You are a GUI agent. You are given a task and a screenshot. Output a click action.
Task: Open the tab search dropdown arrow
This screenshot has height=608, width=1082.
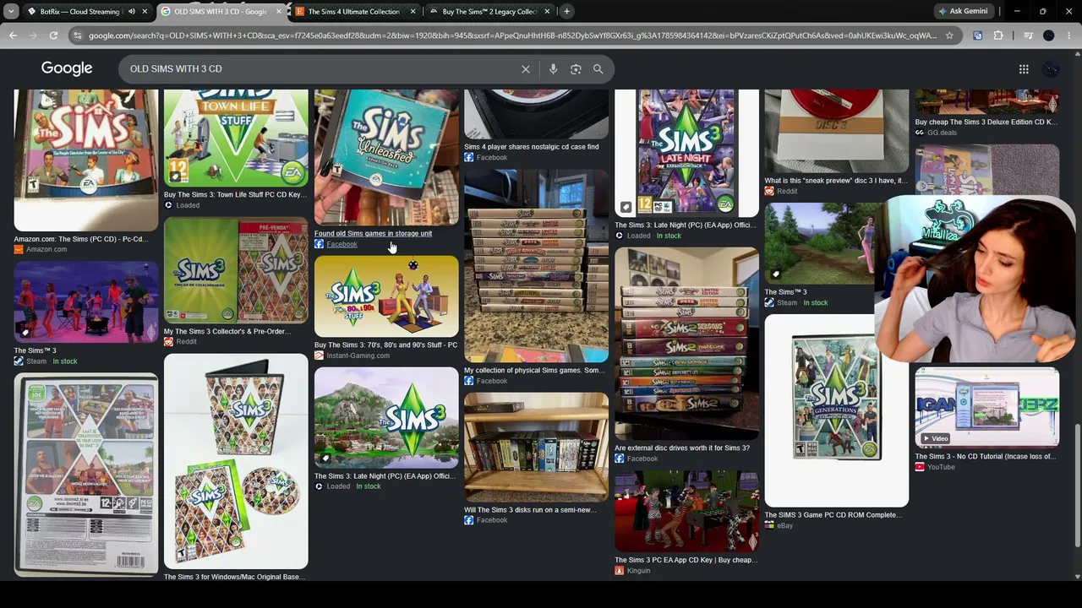click(x=11, y=12)
